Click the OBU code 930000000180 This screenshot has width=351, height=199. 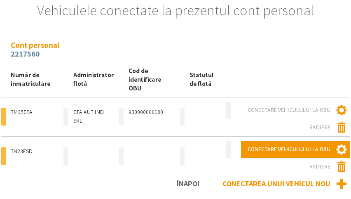pyautogui.click(x=146, y=112)
